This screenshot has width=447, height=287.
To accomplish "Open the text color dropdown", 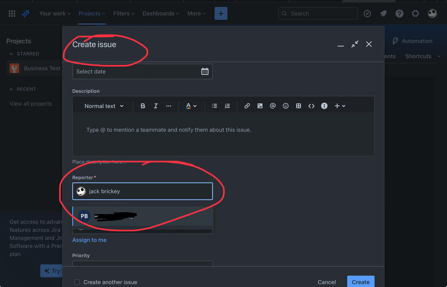I will pyautogui.click(x=191, y=106).
